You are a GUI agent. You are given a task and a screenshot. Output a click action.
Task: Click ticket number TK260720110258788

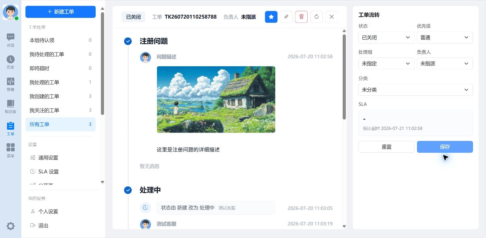pos(191,17)
